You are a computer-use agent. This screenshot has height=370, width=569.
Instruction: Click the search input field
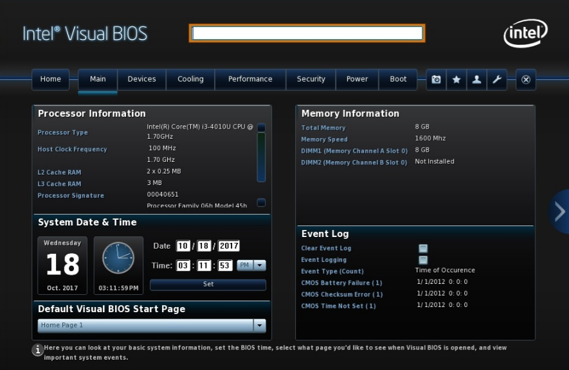pos(307,33)
